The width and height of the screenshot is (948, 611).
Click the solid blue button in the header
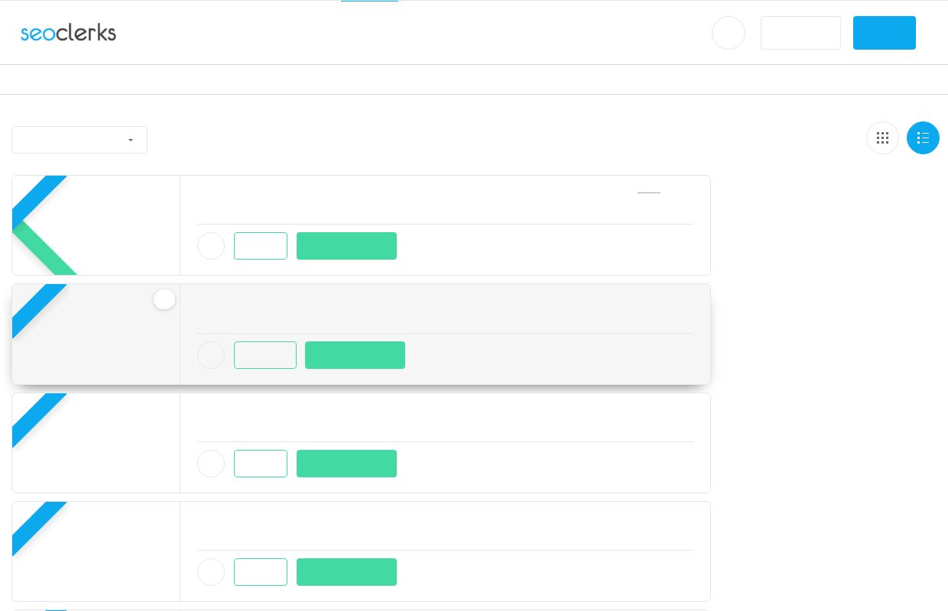point(884,33)
